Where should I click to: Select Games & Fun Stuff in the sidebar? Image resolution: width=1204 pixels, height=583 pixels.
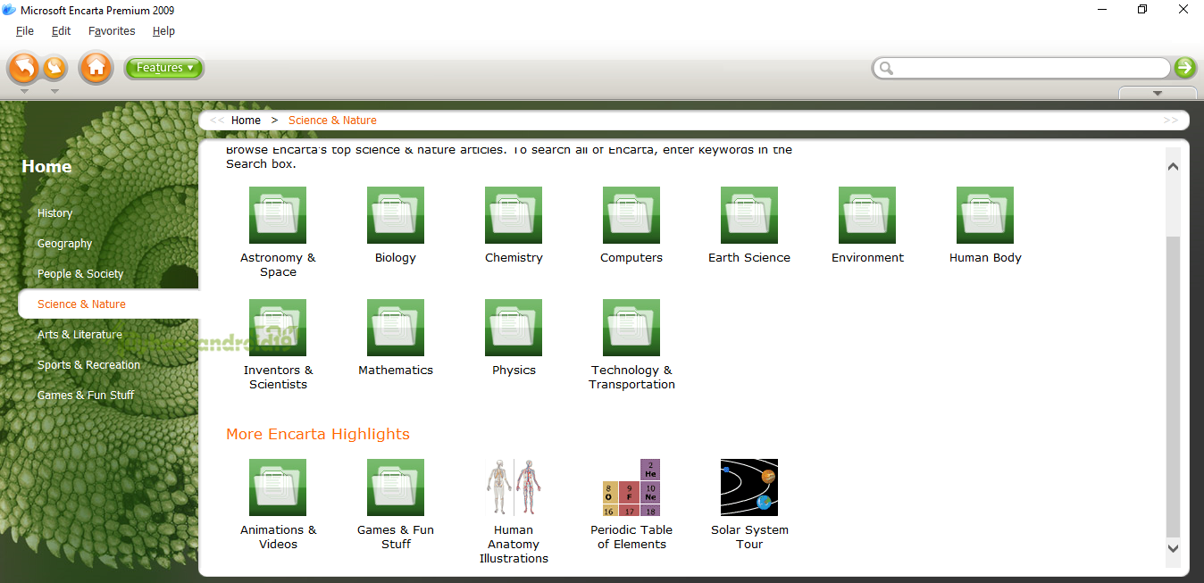pyautogui.click(x=86, y=396)
